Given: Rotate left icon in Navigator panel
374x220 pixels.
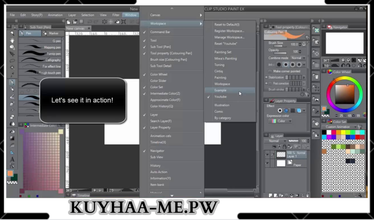Looking at the screenshot, I should [x=343, y=65].
